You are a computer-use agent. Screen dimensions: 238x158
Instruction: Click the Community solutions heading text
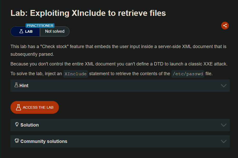click(44, 141)
